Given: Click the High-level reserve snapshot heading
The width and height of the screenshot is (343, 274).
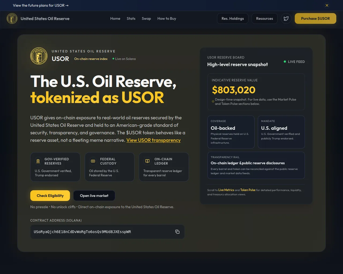Looking at the screenshot, I should point(237,64).
